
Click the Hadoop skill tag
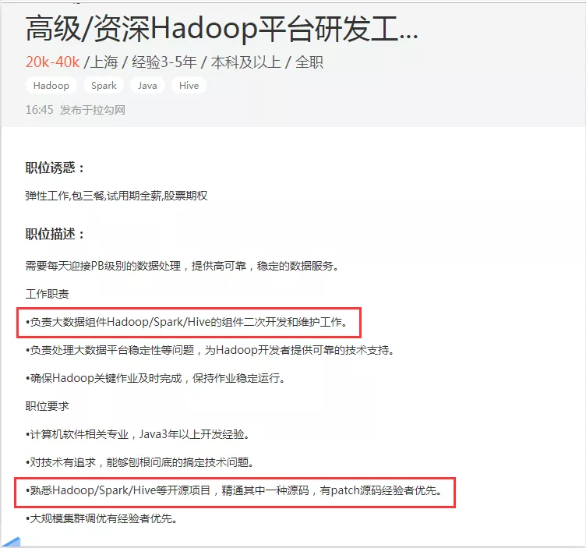[51, 85]
